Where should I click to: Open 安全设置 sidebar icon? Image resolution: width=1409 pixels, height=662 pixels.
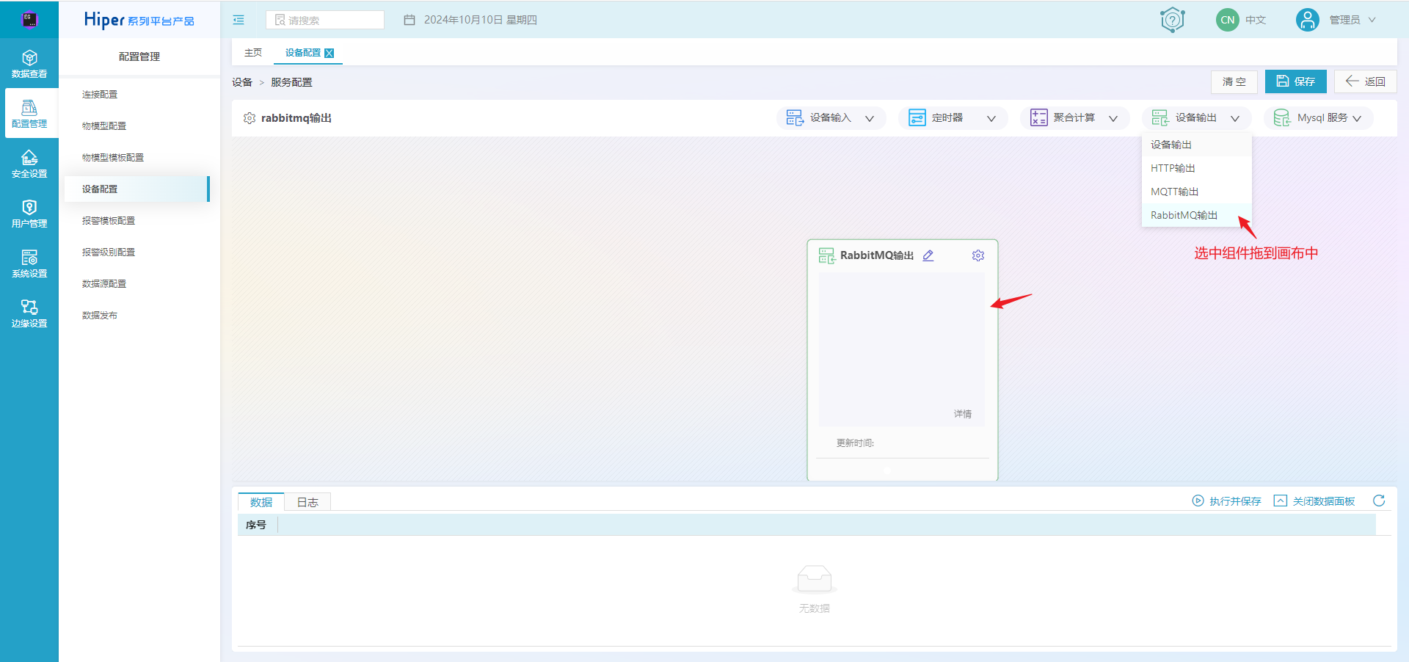point(29,164)
